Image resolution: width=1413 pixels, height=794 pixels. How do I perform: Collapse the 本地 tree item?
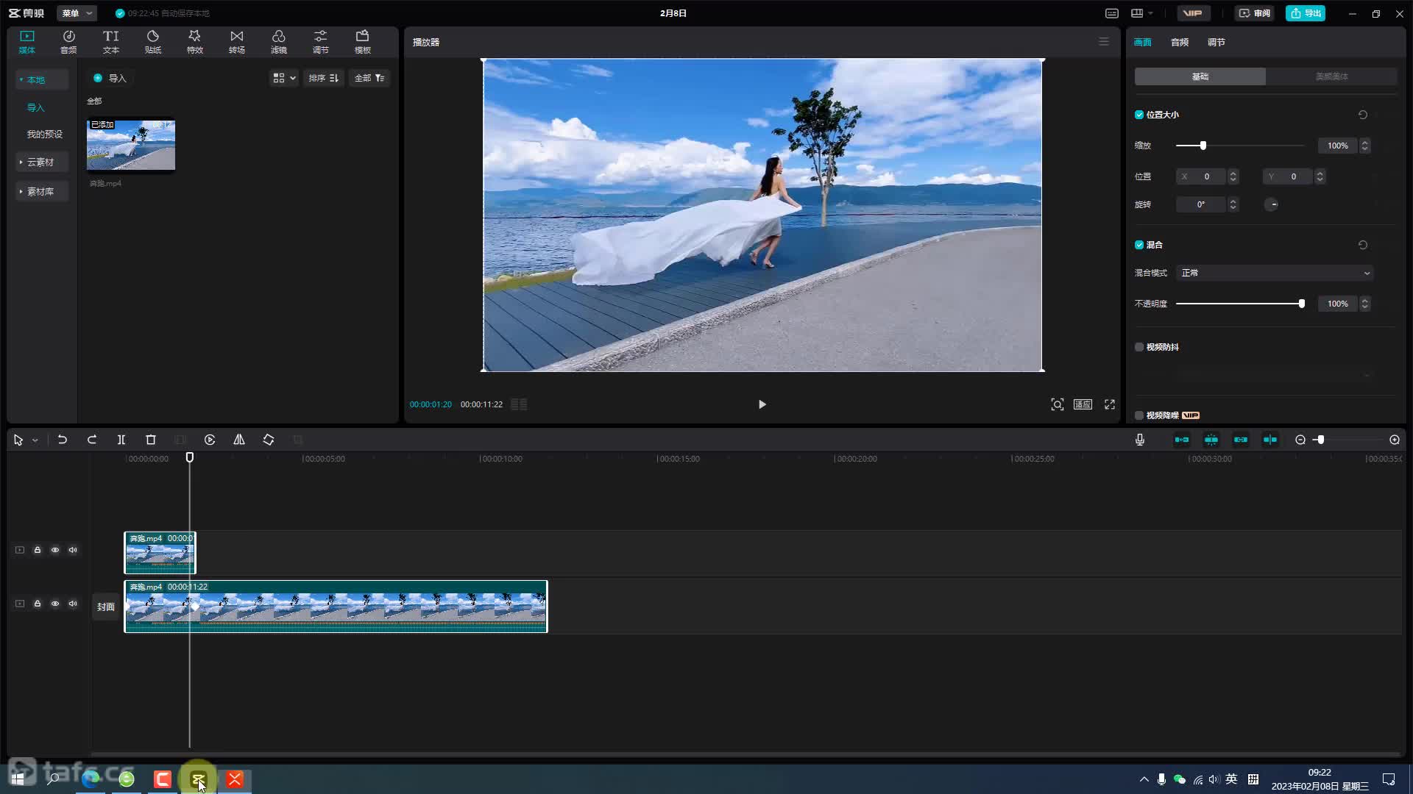pos(42,79)
